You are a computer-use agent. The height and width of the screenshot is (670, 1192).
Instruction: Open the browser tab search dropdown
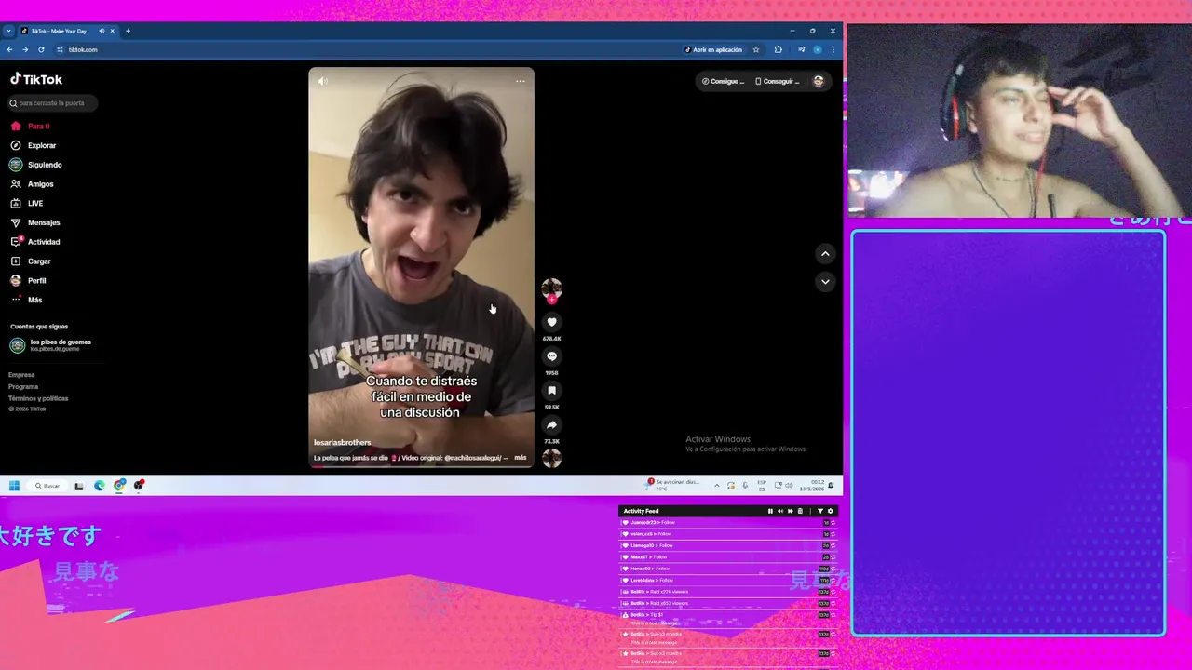(8, 31)
